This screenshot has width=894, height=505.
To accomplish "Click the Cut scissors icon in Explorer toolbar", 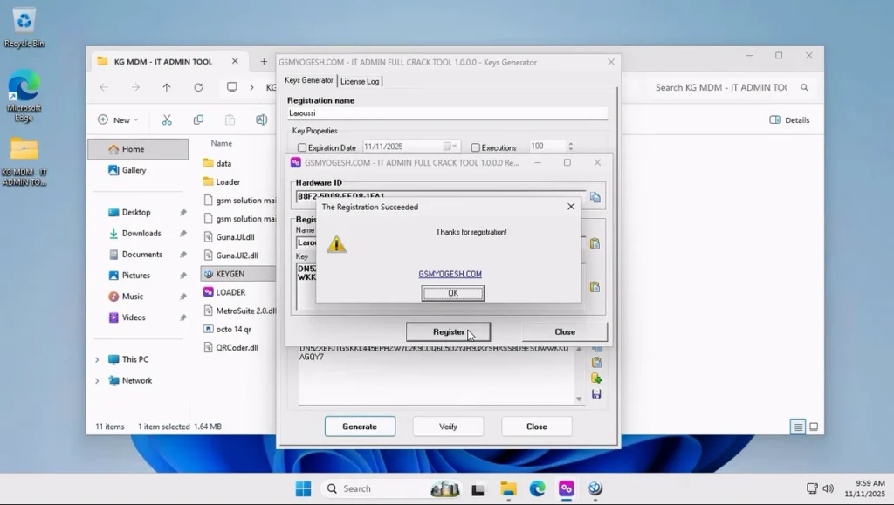I will click(x=167, y=120).
